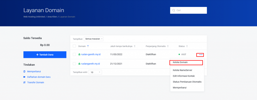Click the Cari search input field

click(x=190, y=10)
